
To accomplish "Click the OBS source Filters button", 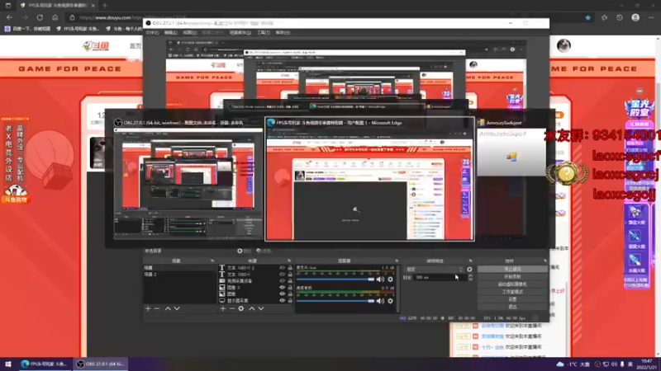I will tap(264, 251).
